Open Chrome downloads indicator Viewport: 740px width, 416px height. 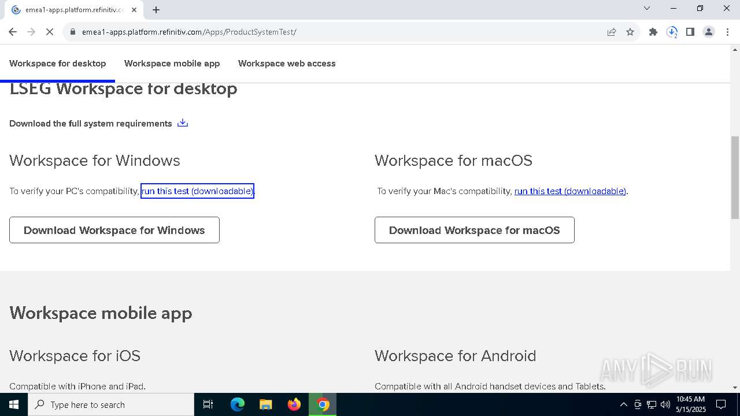tap(672, 32)
